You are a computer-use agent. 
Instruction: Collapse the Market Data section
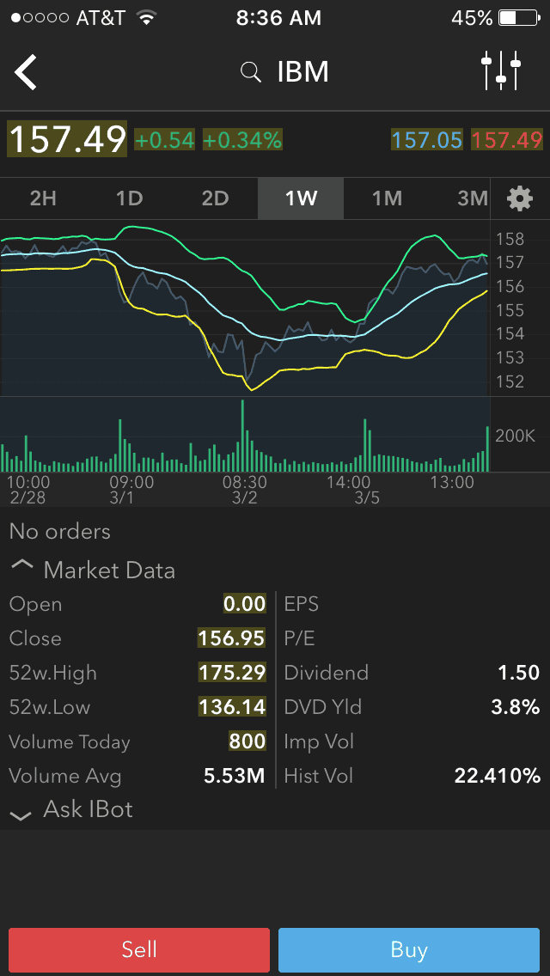coord(93,570)
